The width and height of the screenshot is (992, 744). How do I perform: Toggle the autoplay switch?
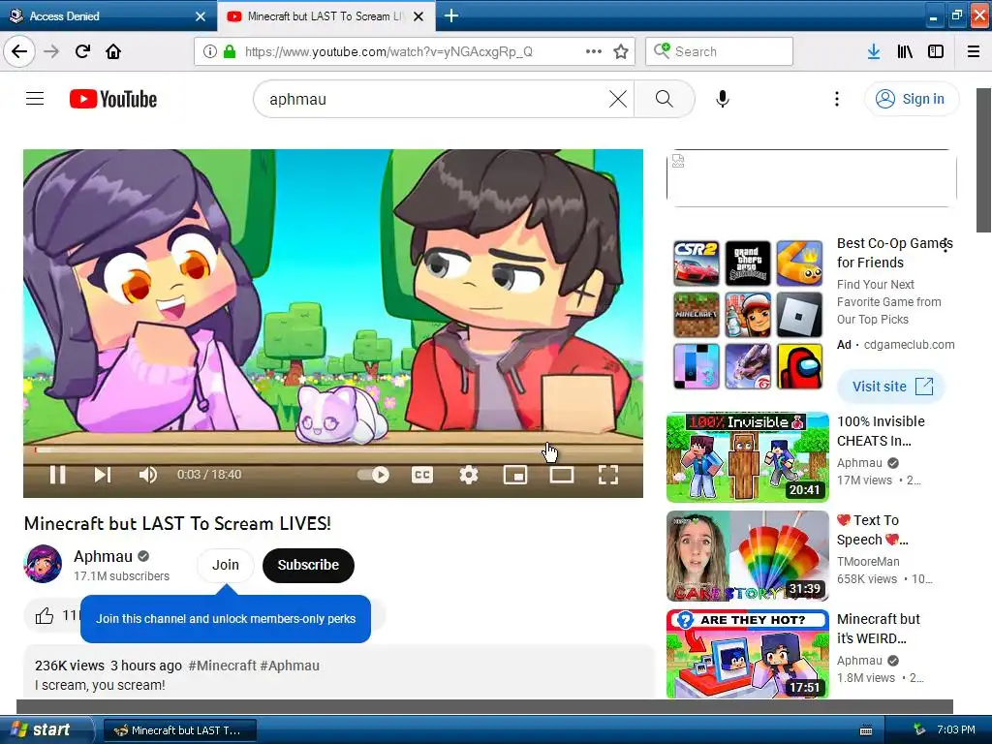tap(373, 475)
